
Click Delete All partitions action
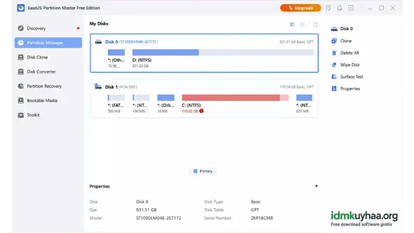click(349, 53)
